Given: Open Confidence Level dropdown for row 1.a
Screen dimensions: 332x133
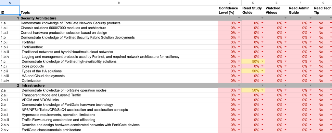Looking at the screenshot, I should (x=239, y=23).
